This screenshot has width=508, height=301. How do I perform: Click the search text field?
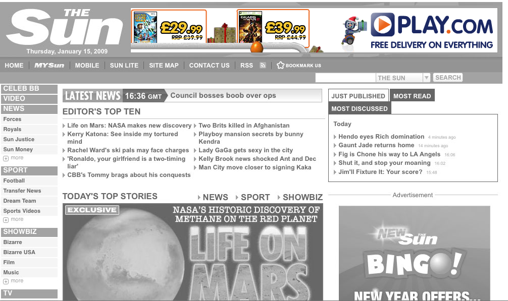click(x=345, y=78)
